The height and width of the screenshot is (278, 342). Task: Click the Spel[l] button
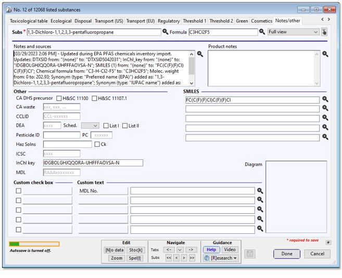(x=135, y=258)
